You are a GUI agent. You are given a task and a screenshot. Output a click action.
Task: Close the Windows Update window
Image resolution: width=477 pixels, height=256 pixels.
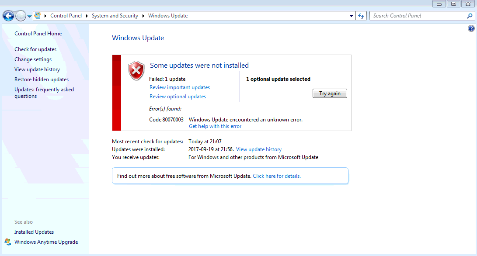pos(468,4)
